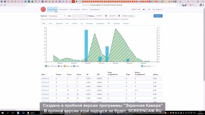Open the Инструменты menu item
Screen dimensions: 205x115
[x=63, y=9]
